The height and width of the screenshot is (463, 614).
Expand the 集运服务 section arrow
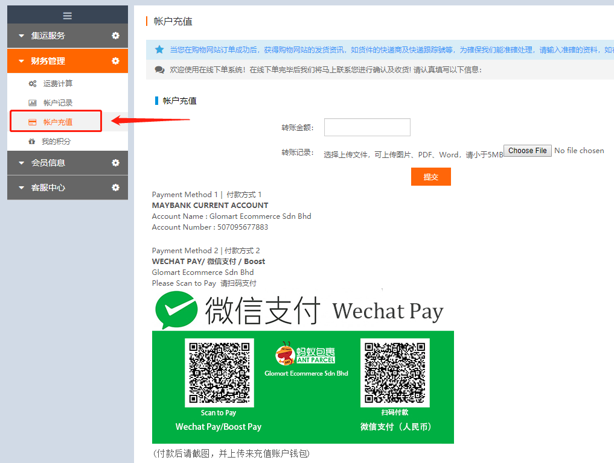(x=22, y=36)
